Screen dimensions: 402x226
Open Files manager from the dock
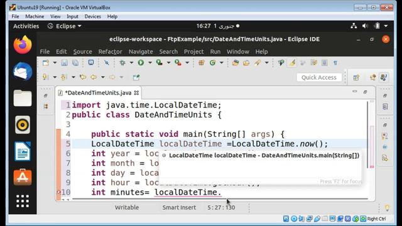tap(23, 98)
